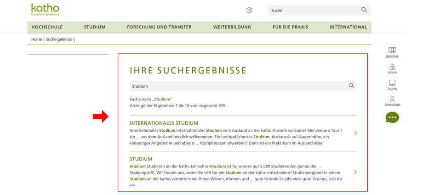Open Studium result via chevron arrow
The width and height of the screenshot is (423, 195).
355,172
